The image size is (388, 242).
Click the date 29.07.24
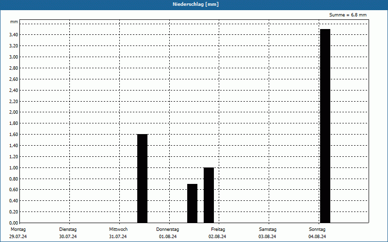18,237
